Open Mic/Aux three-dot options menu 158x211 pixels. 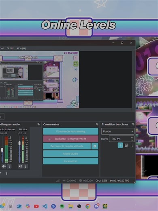coord(26,166)
